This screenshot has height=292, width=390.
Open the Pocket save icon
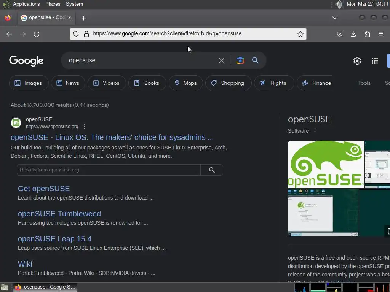[x=339, y=34]
